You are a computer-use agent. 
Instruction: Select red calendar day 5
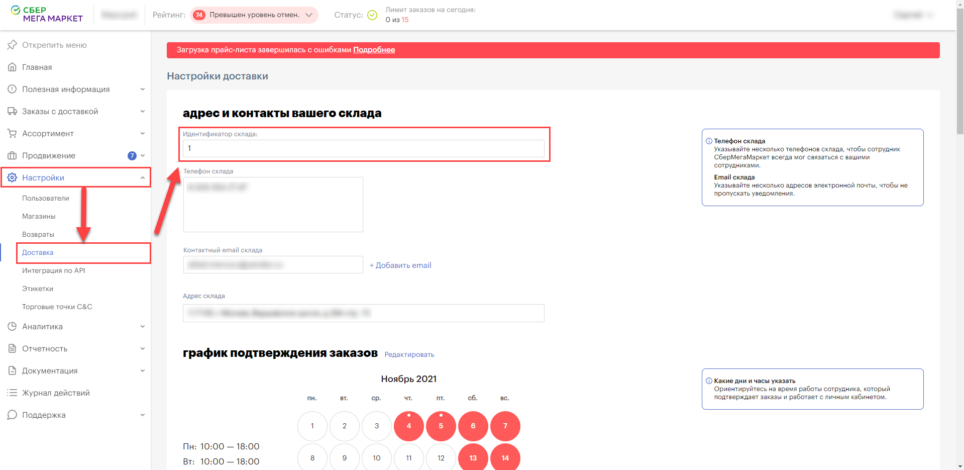[x=441, y=426]
